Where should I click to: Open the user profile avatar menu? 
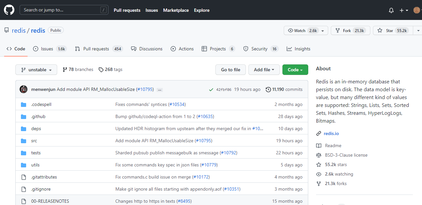[416, 10]
